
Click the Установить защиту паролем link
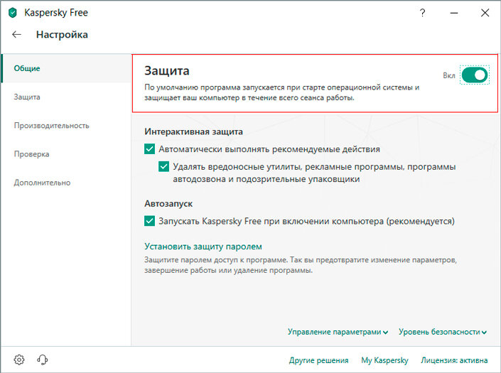(x=203, y=247)
